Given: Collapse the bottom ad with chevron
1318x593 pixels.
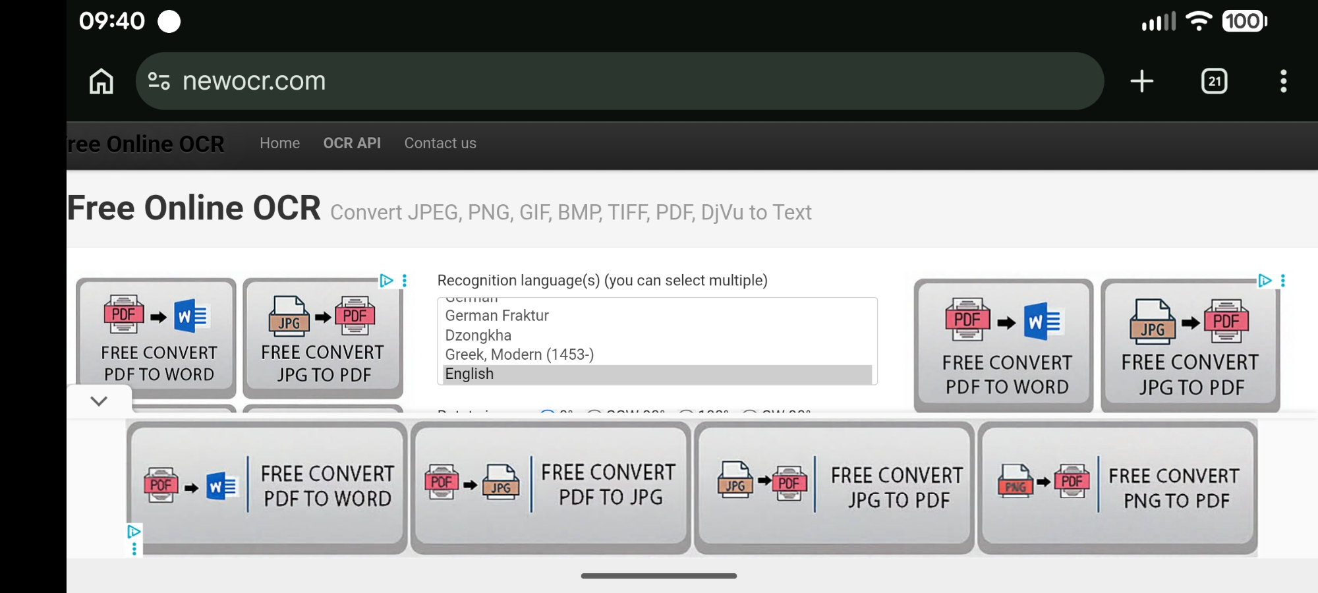Looking at the screenshot, I should coord(99,401).
